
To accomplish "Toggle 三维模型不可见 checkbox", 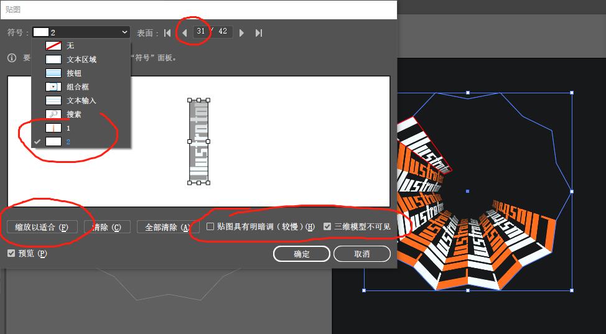I will 327,226.
